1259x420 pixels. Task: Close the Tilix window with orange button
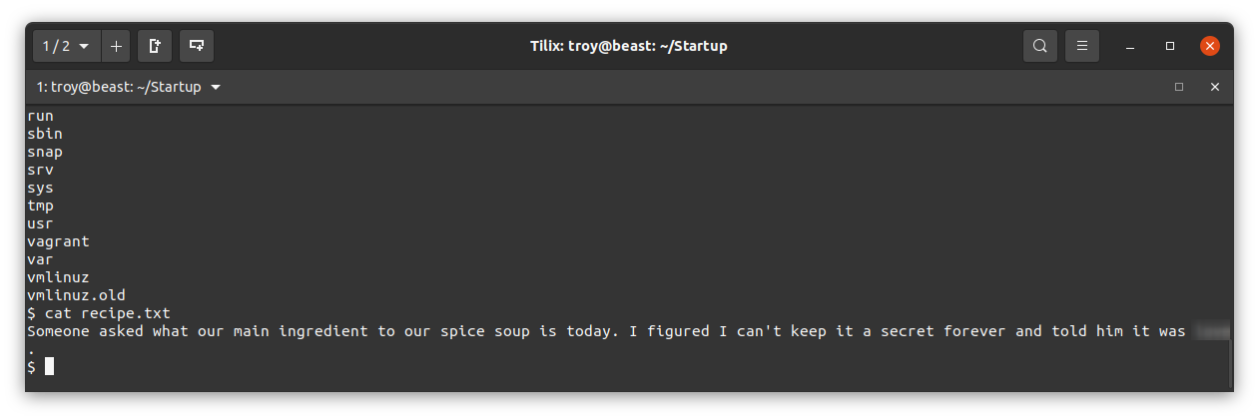[1209, 46]
